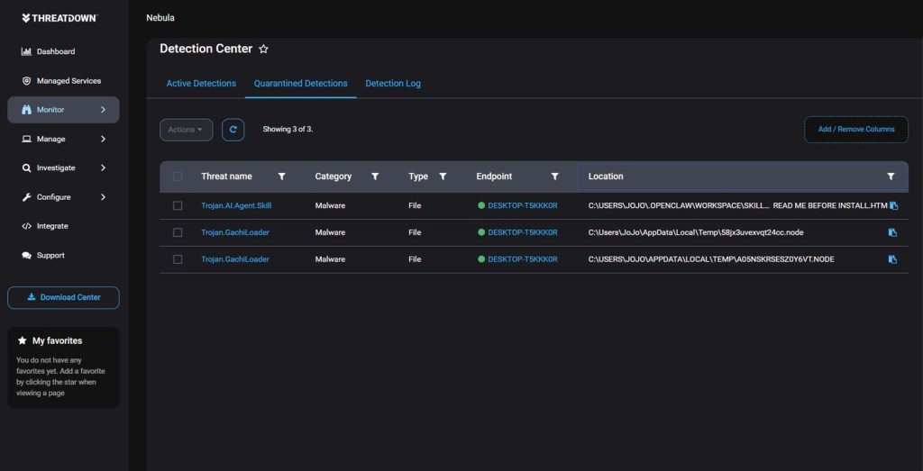Click the A05NSKRSESZ0Y6VT.NODE location path
This screenshot has width=923, height=471.
point(711,259)
